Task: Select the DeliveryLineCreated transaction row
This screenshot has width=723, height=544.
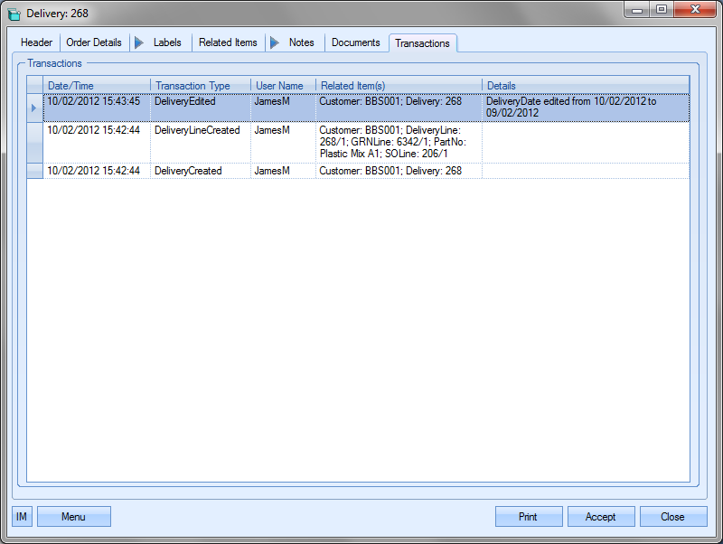Action: pos(197,130)
